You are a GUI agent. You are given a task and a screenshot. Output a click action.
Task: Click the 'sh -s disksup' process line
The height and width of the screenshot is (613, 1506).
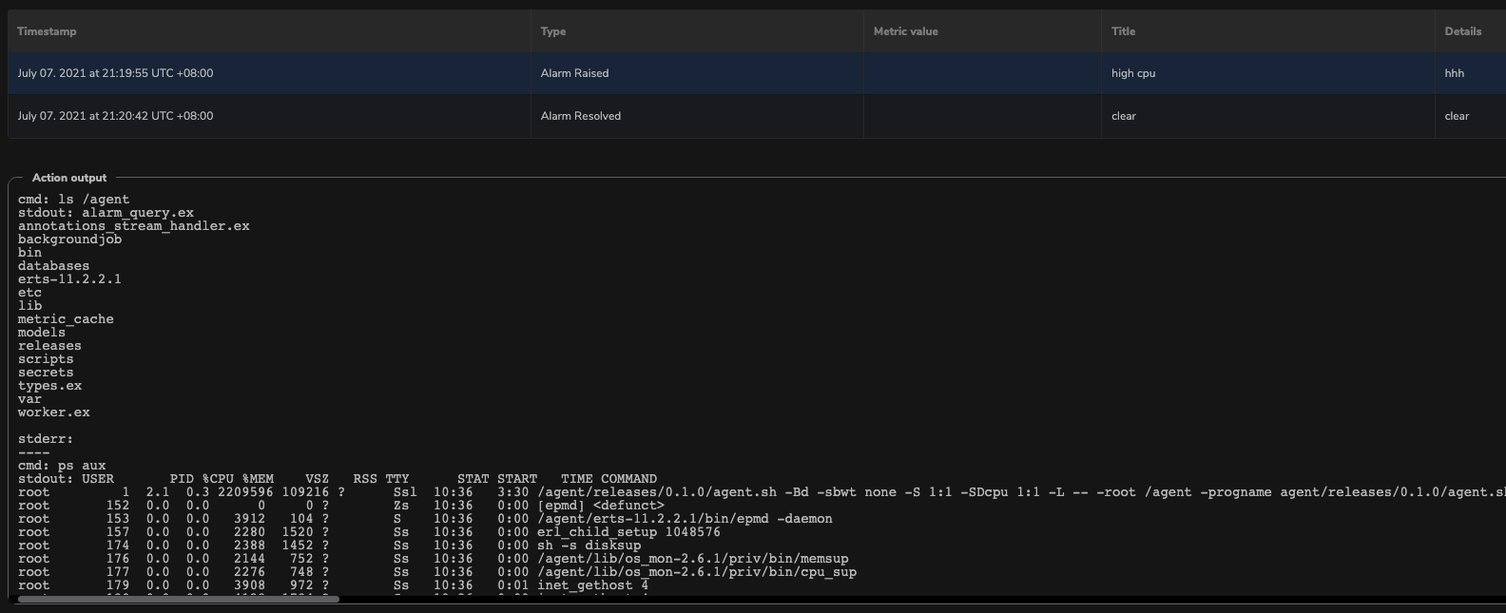[329, 546]
